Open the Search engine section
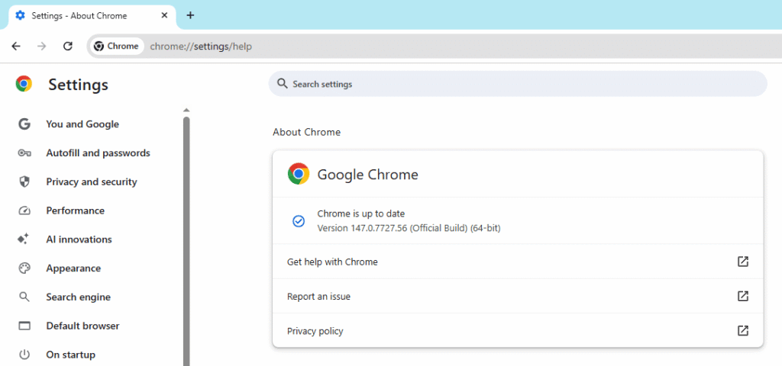Viewport: 782px width, 366px height. [x=79, y=297]
